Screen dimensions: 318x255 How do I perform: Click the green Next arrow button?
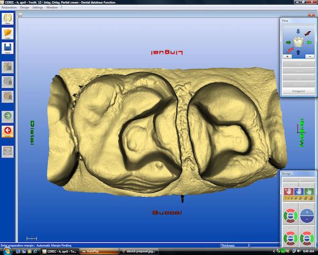[x=7, y=115]
